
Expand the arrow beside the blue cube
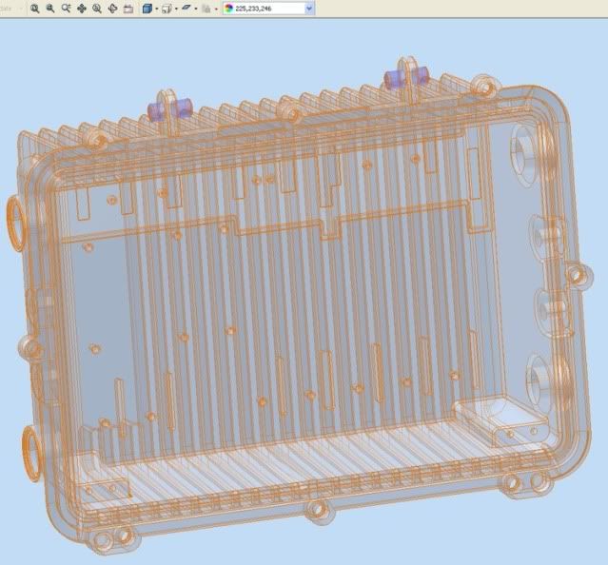click(x=156, y=8)
